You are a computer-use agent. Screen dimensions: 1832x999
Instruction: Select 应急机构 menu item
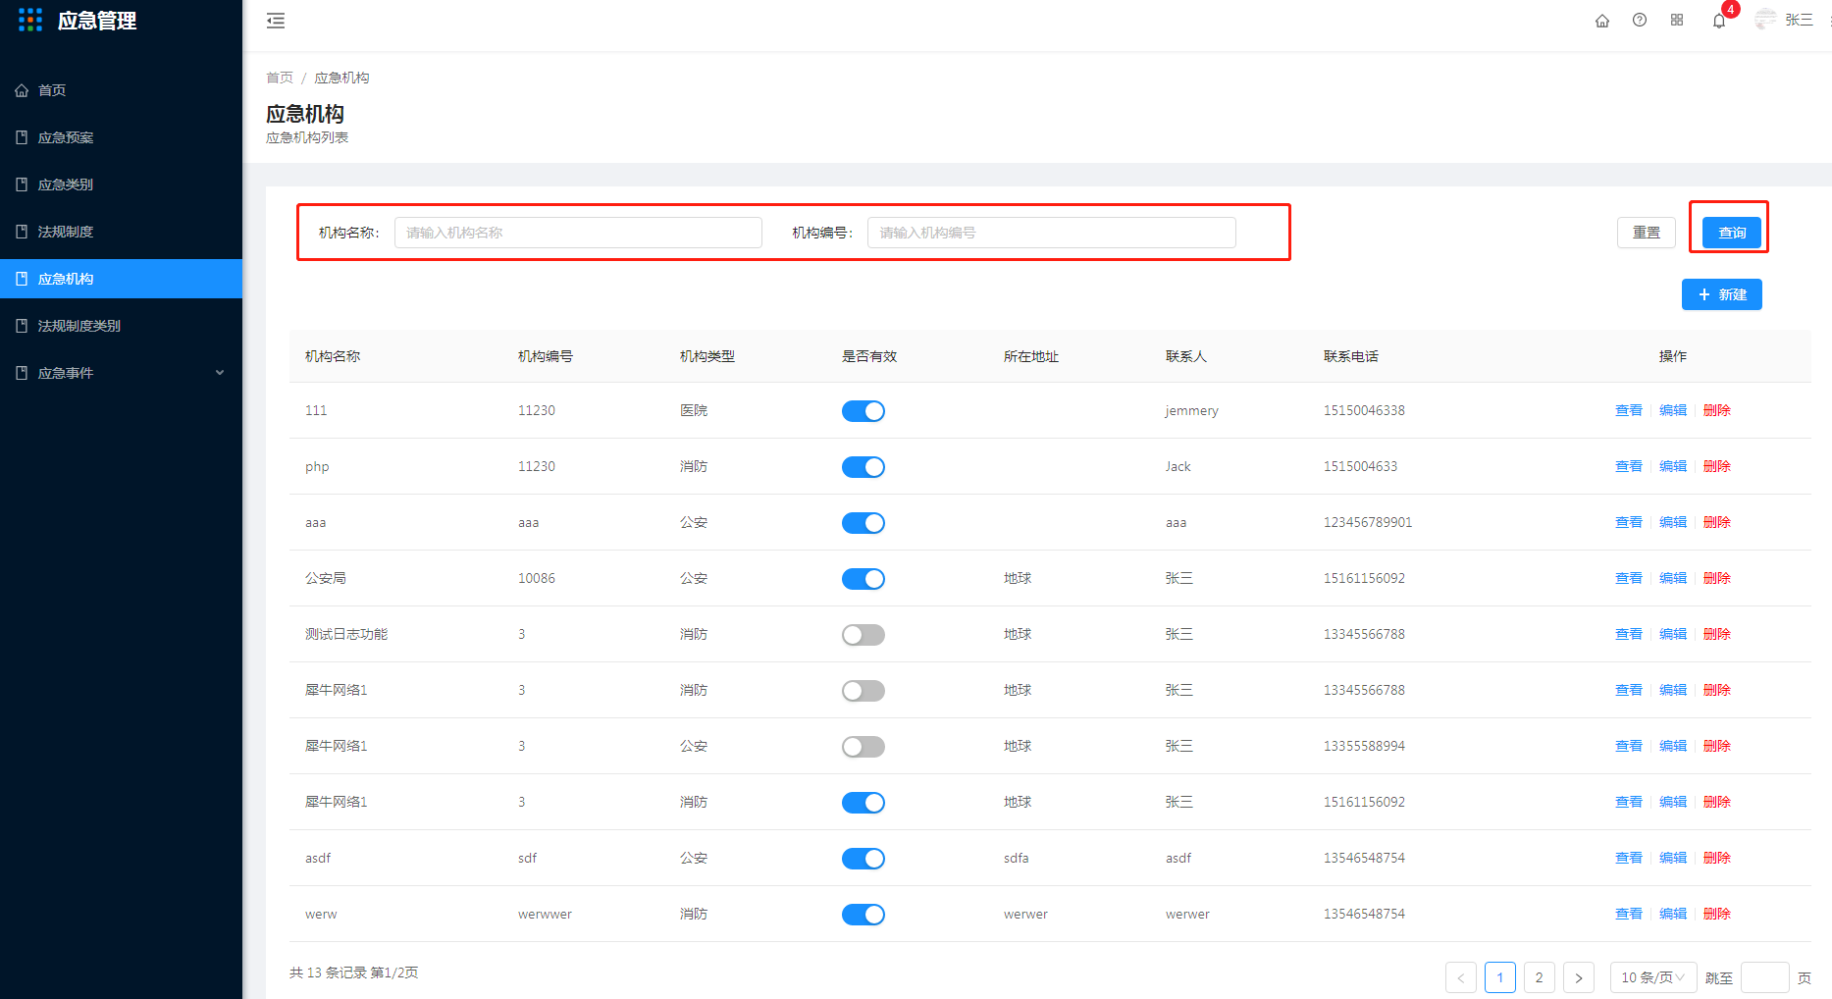(121, 279)
